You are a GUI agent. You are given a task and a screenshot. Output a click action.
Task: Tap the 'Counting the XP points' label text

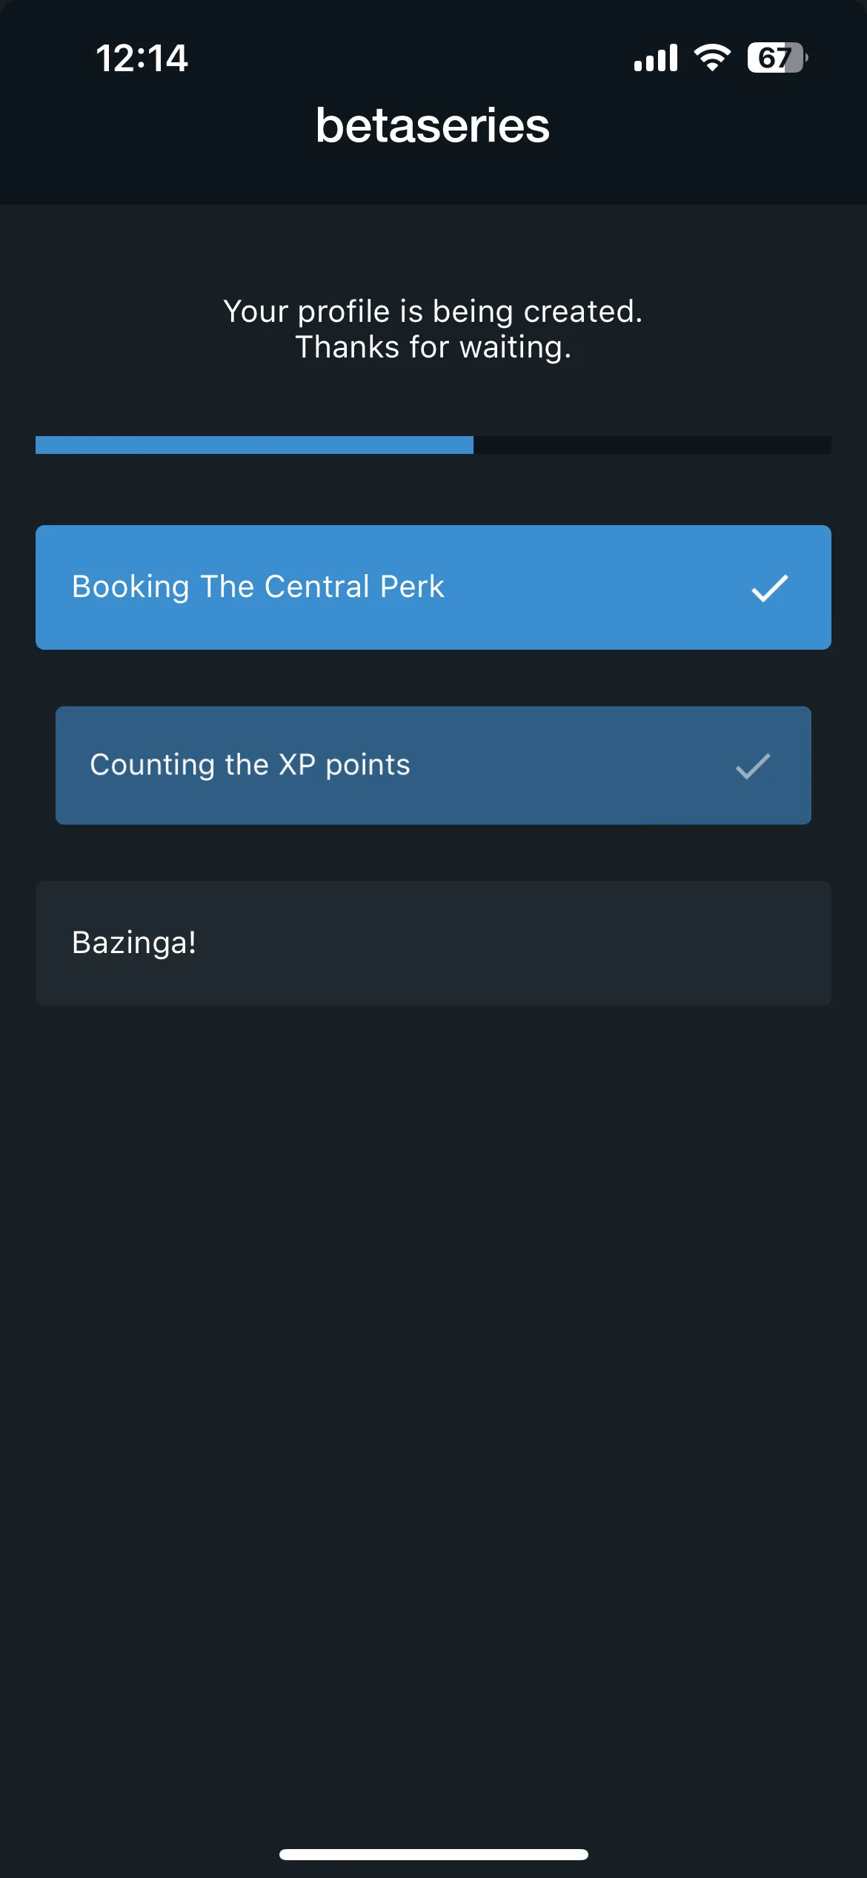click(x=250, y=765)
